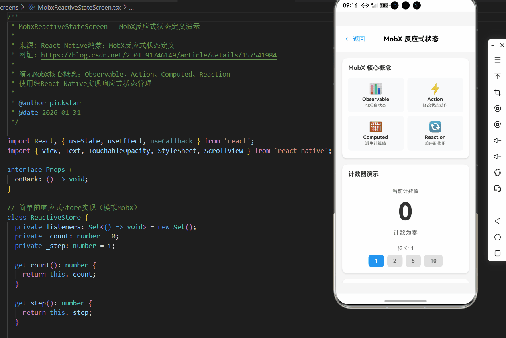Click the 'creens' folder breadcrumb segment
The image size is (506, 338).
[9, 7]
